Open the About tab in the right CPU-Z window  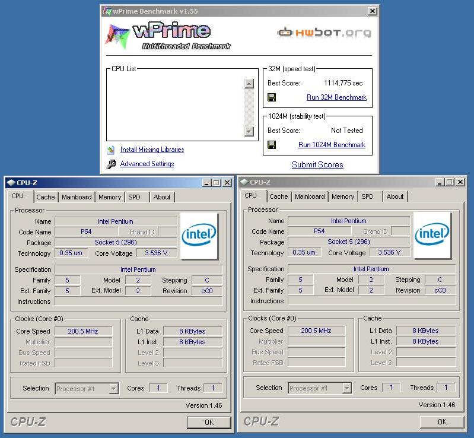pyautogui.click(x=395, y=196)
